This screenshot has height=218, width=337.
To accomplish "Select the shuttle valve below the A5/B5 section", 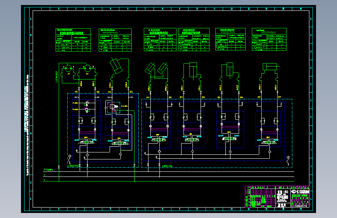I will [x=192, y=152].
